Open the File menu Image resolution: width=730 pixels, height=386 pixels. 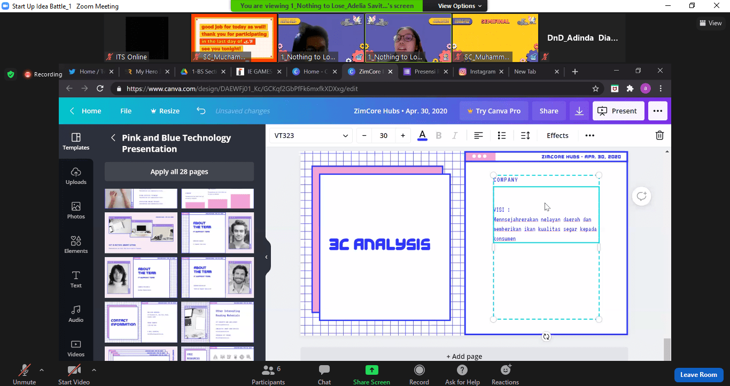coord(126,111)
